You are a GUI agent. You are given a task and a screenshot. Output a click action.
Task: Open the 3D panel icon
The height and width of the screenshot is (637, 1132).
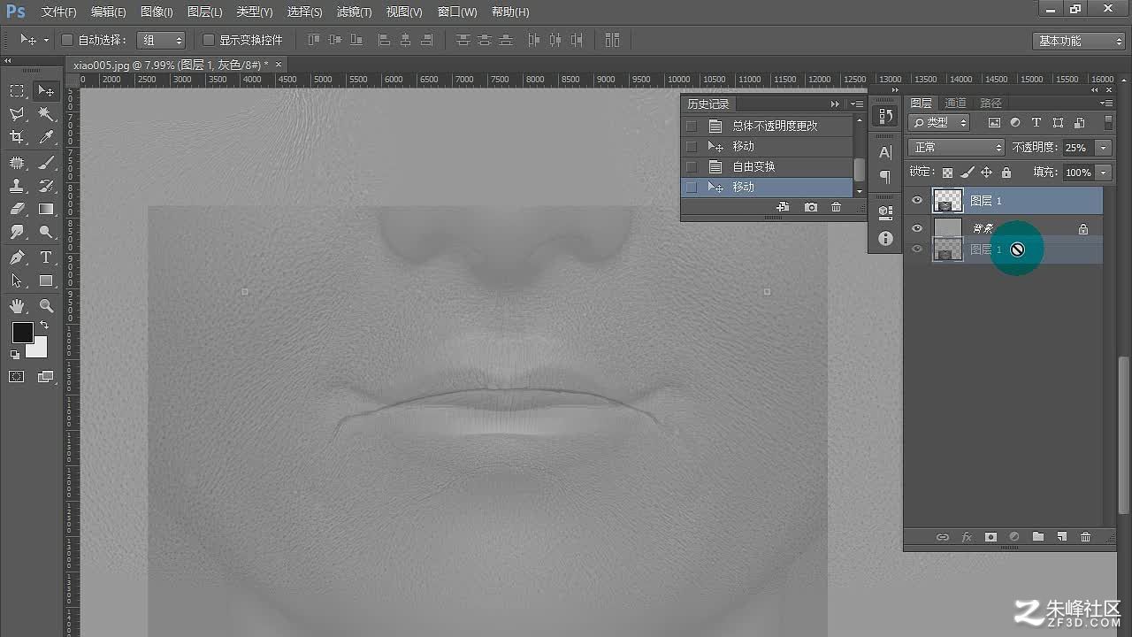(x=885, y=212)
